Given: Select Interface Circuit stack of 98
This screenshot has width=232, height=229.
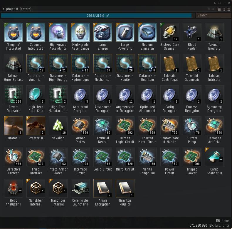Looking at the screenshot, I should click(80, 157).
